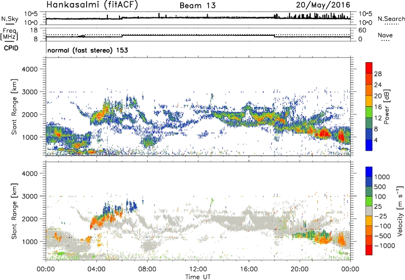Select the 1000 tick of the velocity panel
This screenshot has width=405, height=280.
[30, 242]
